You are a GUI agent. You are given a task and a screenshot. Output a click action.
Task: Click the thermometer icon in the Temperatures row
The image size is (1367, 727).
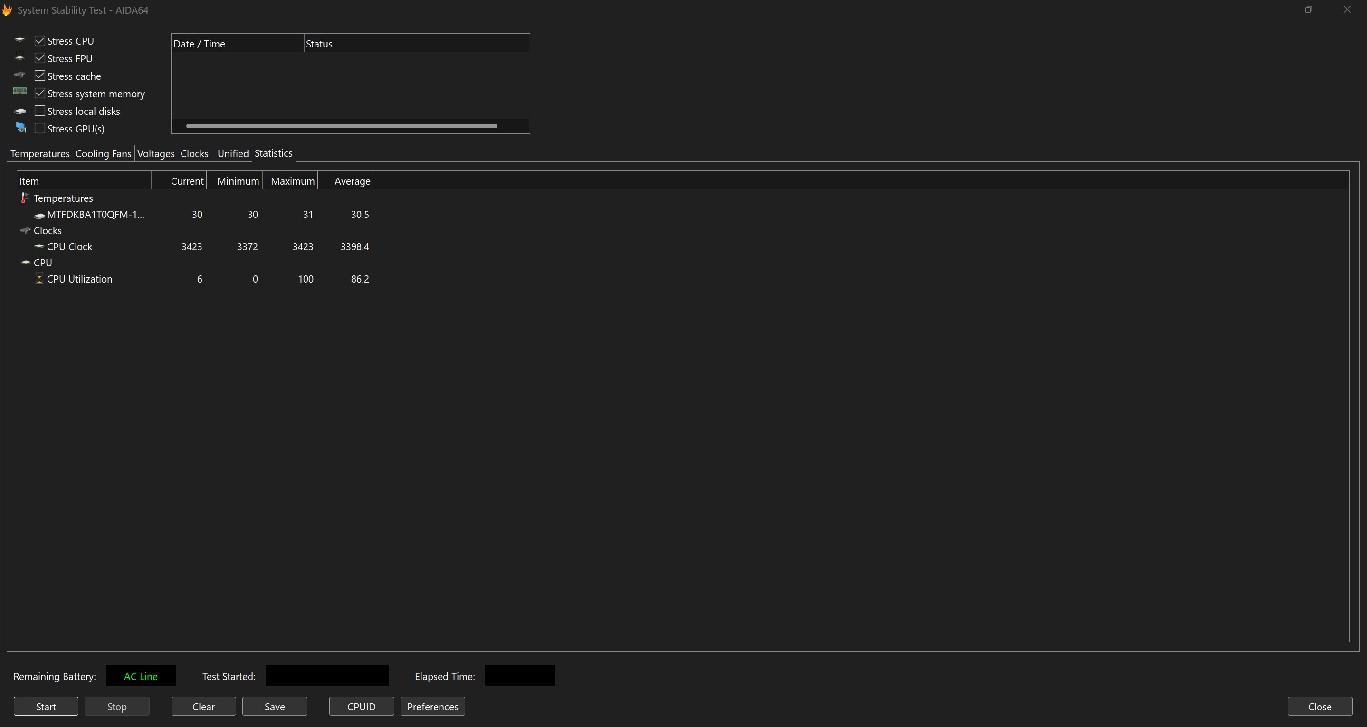[24, 198]
